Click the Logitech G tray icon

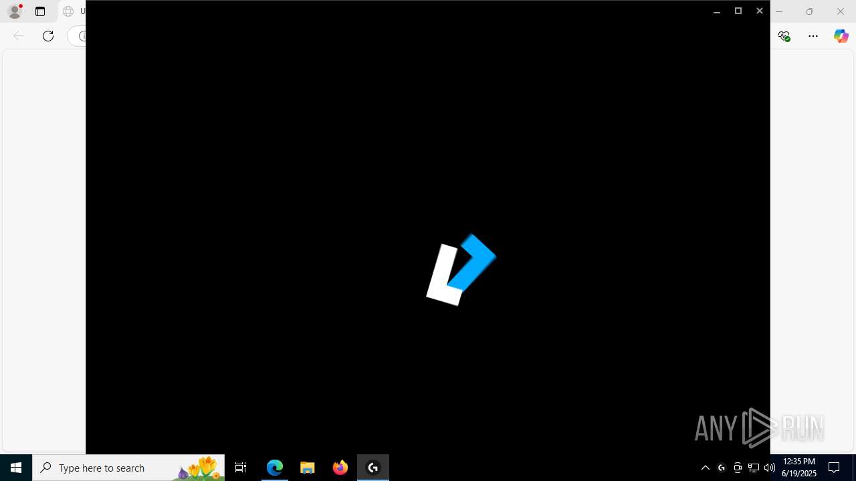point(722,468)
